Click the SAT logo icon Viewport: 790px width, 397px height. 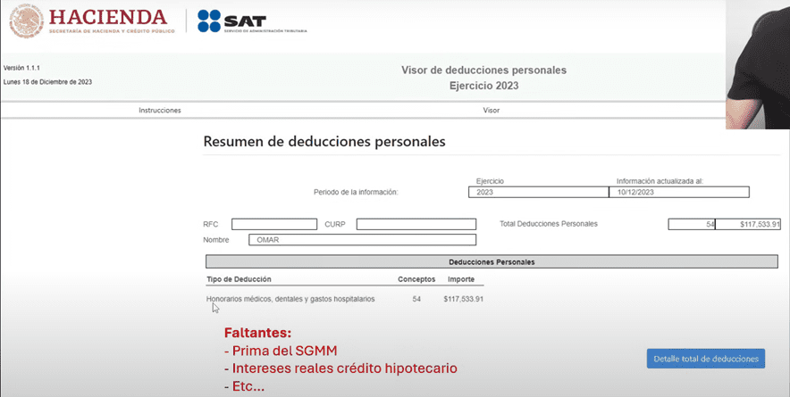(x=209, y=21)
